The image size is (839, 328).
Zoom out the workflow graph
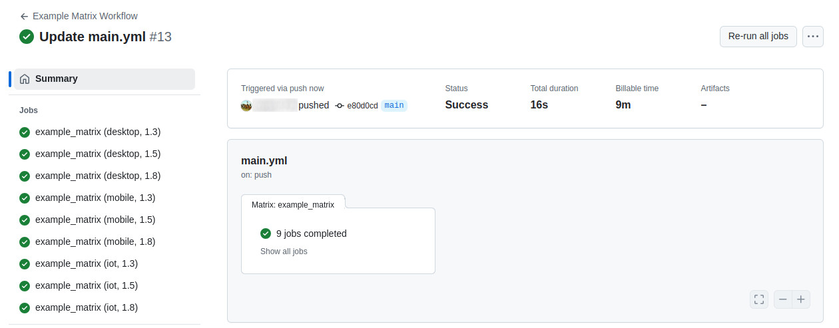(783, 299)
